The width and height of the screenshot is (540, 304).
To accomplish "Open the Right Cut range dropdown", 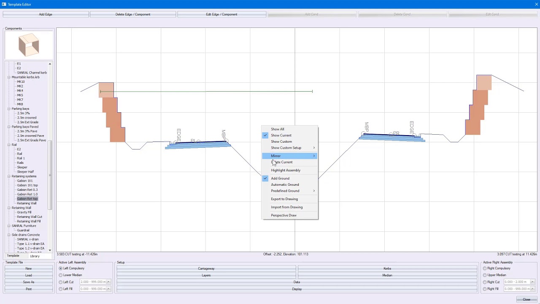I will (x=532, y=282).
